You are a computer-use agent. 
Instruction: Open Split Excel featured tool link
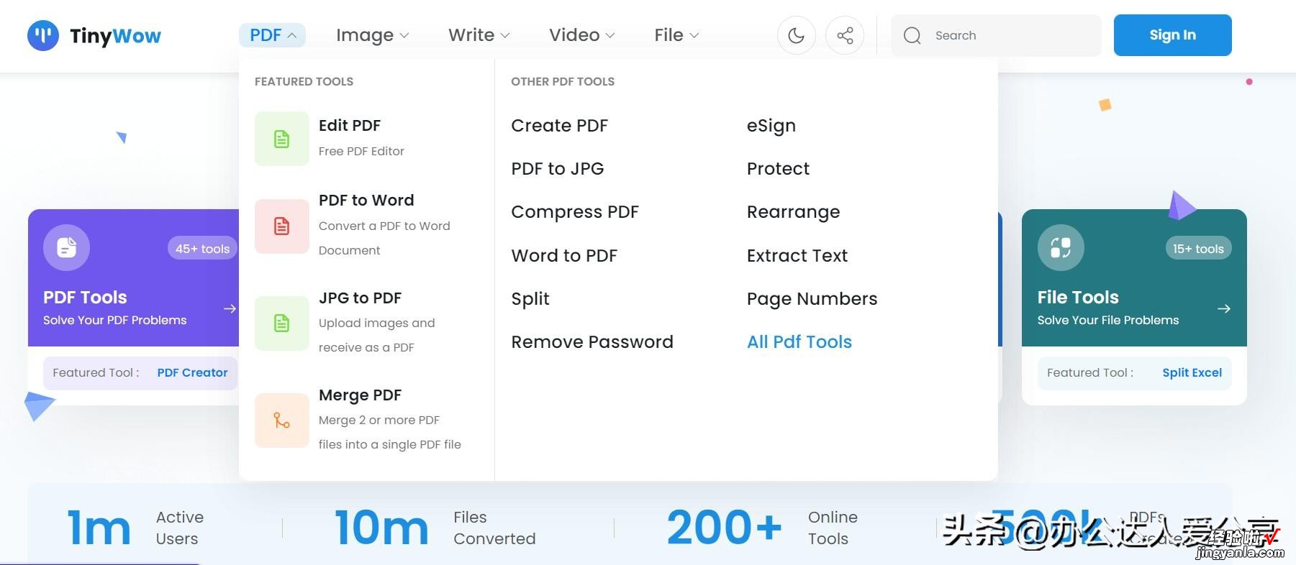click(1192, 373)
